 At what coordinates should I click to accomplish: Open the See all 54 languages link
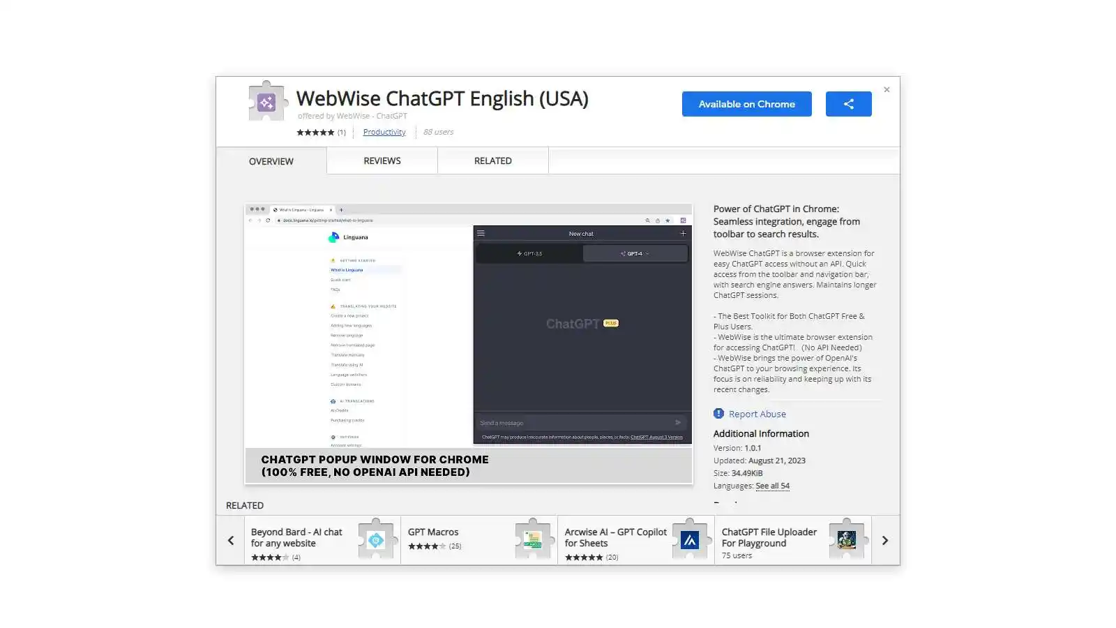[x=773, y=486]
